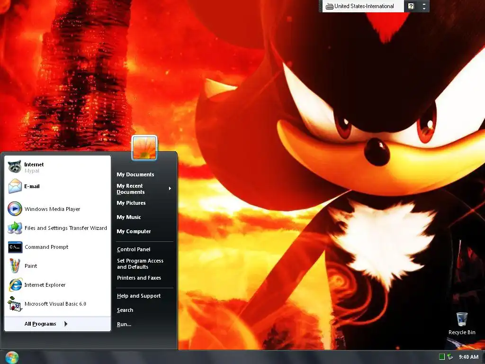
Task: Open the Paint brushes icon
Action: tap(15, 265)
